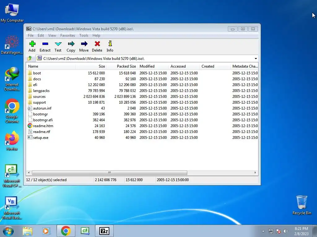Click the sources size 2 023 694 836
317x237 pixels.
(x=94, y=97)
